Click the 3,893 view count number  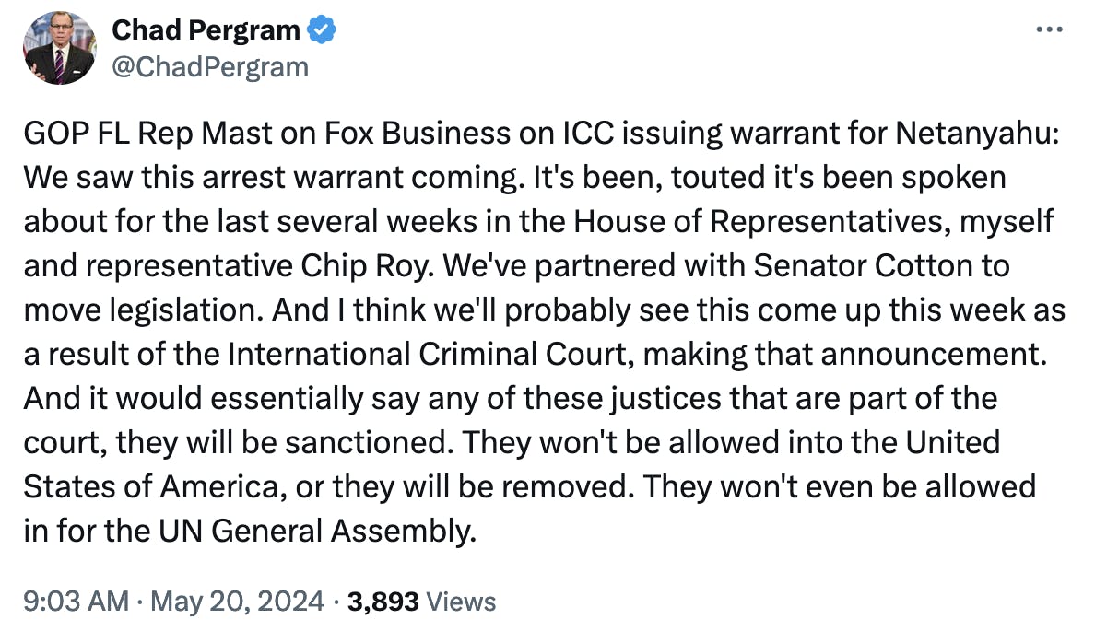coord(383,602)
